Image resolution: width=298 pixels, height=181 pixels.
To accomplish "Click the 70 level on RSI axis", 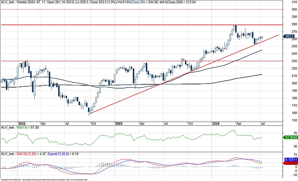I will [x=295, y=133].
